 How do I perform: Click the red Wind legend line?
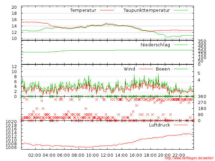[146, 69]
